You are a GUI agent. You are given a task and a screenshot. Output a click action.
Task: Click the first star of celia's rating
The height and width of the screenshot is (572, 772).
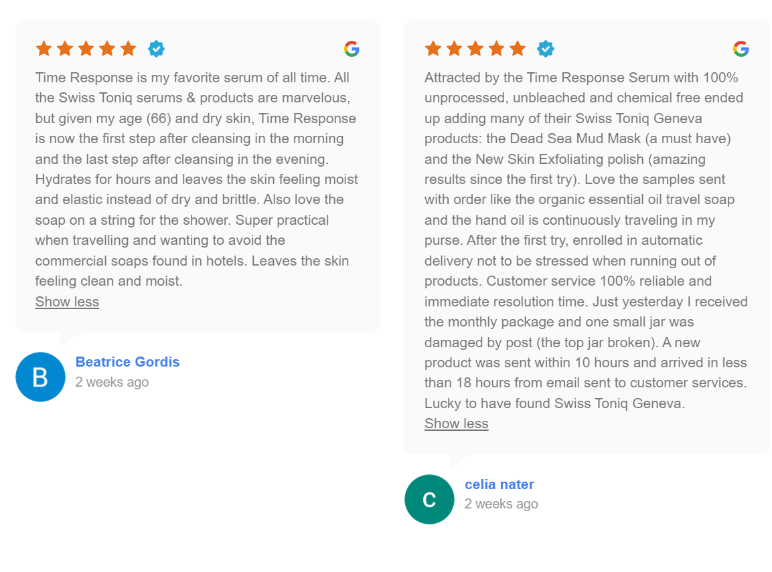click(433, 49)
